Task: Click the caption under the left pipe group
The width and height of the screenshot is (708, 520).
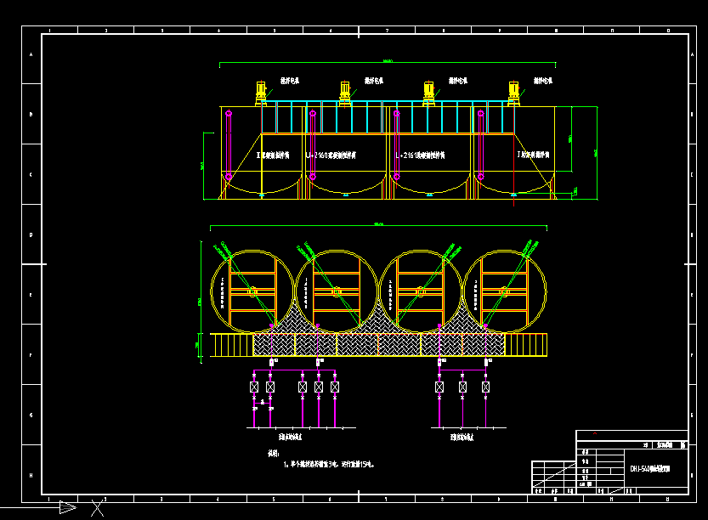Action: pyautogui.click(x=290, y=437)
